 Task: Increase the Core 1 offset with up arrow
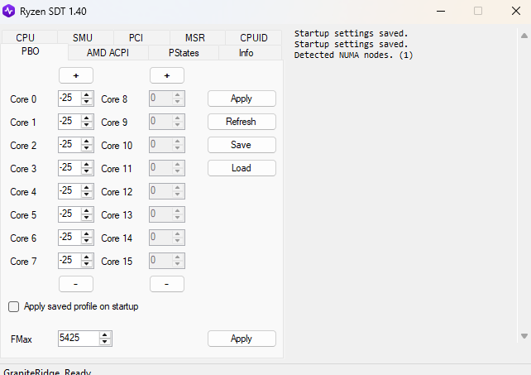pos(87,118)
